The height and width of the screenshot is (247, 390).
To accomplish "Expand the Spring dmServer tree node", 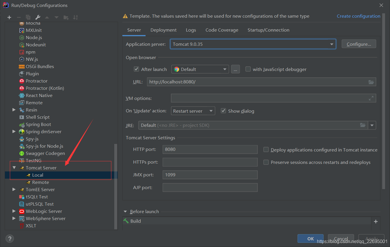I will coord(14,131).
